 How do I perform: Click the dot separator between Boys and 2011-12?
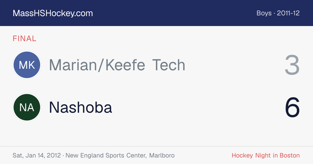(x=274, y=13)
